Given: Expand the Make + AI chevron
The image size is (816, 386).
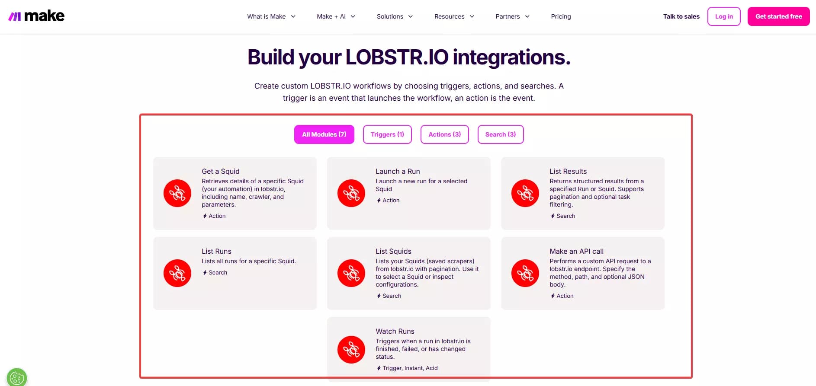Looking at the screenshot, I should (x=353, y=16).
